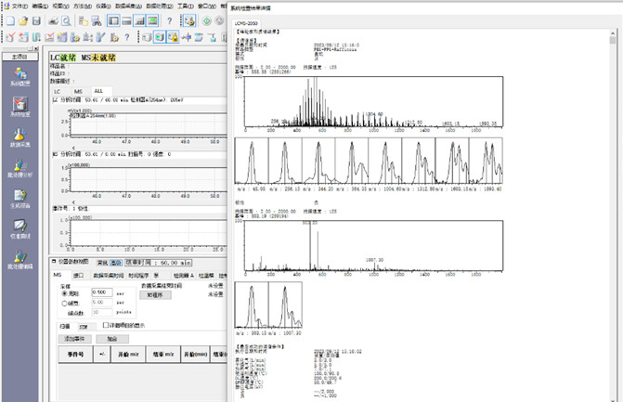Click the baseline check chart icon
Viewport: 623px width, 402px height.
(49, 37)
